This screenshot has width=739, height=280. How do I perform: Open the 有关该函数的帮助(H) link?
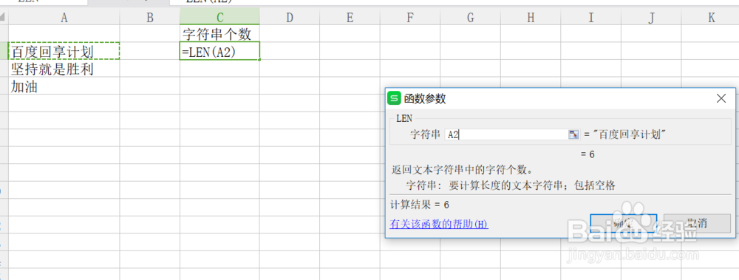pyautogui.click(x=439, y=224)
